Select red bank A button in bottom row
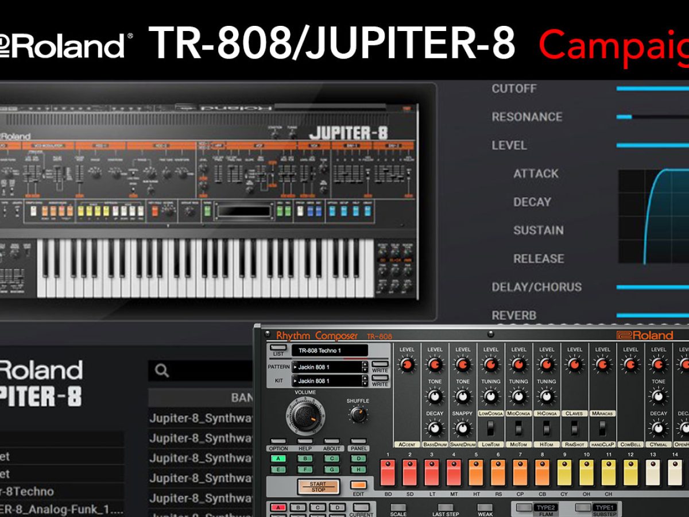 (x=278, y=508)
